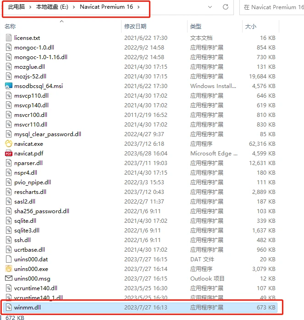Click the search box for Navicat Premium 16
The image size is (304, 320).
coord(272,7)
